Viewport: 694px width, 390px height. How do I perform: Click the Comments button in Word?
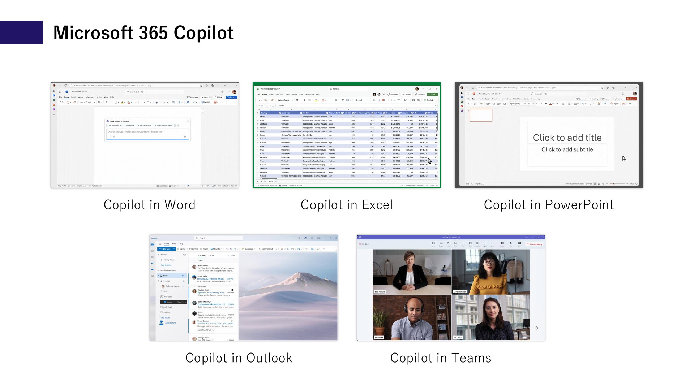click(193, 97)
